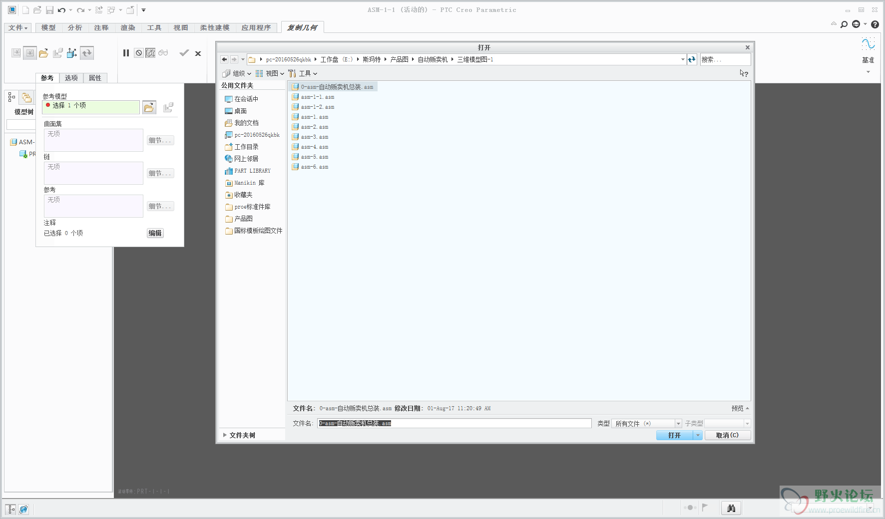The width and height of the screenshot is (885, 519).
Task: Click the binoculars find icon in status bar
Action: (x=731, y=508)
